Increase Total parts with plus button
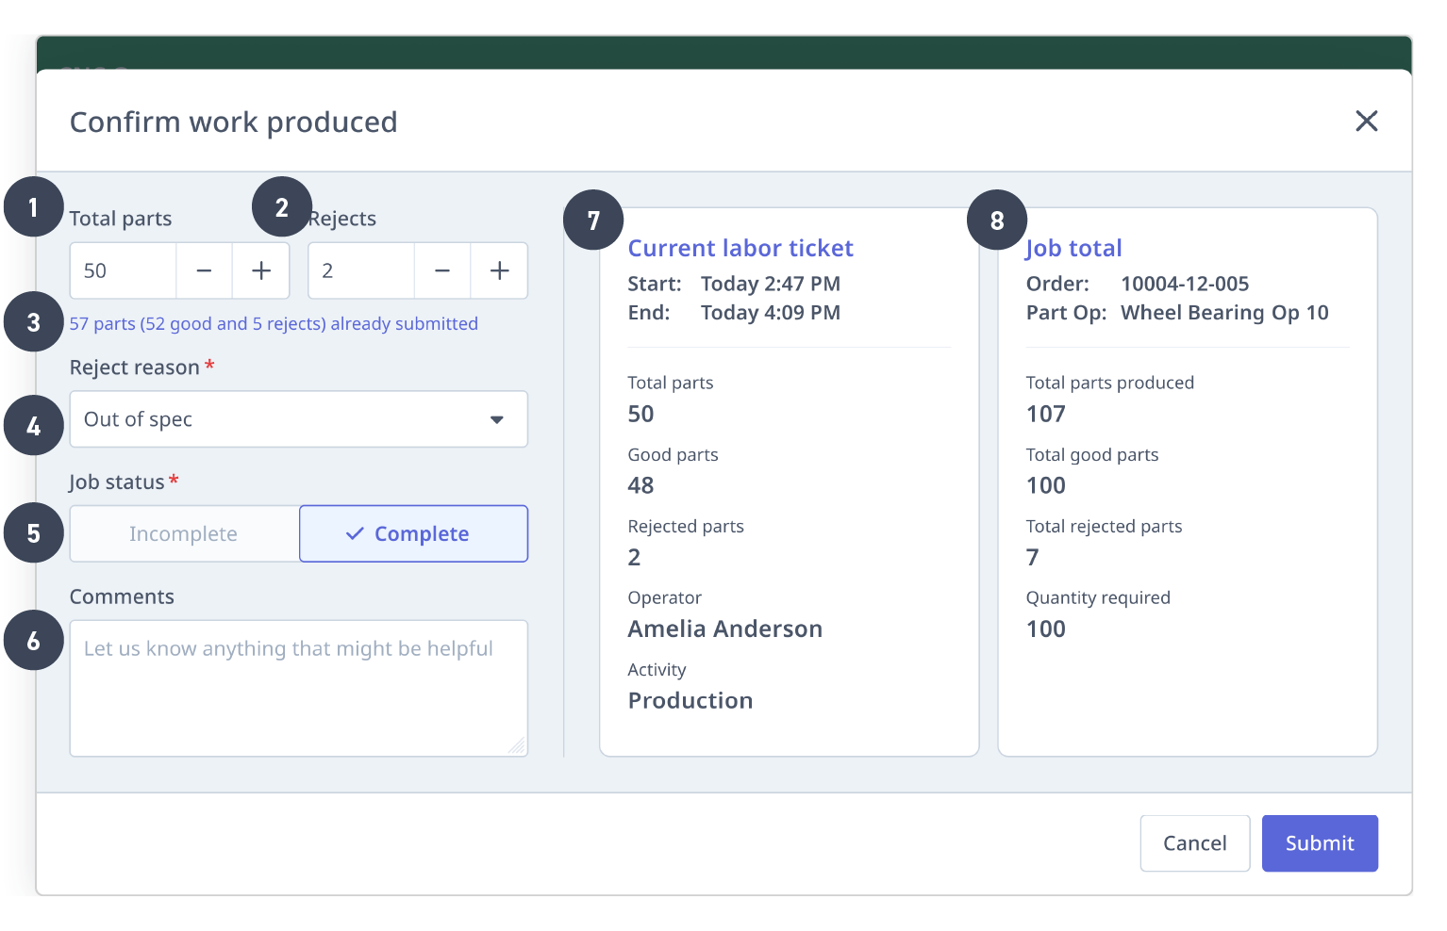Image resolution: width=1447 pixels, height=931 pixels. click(261, 271)
